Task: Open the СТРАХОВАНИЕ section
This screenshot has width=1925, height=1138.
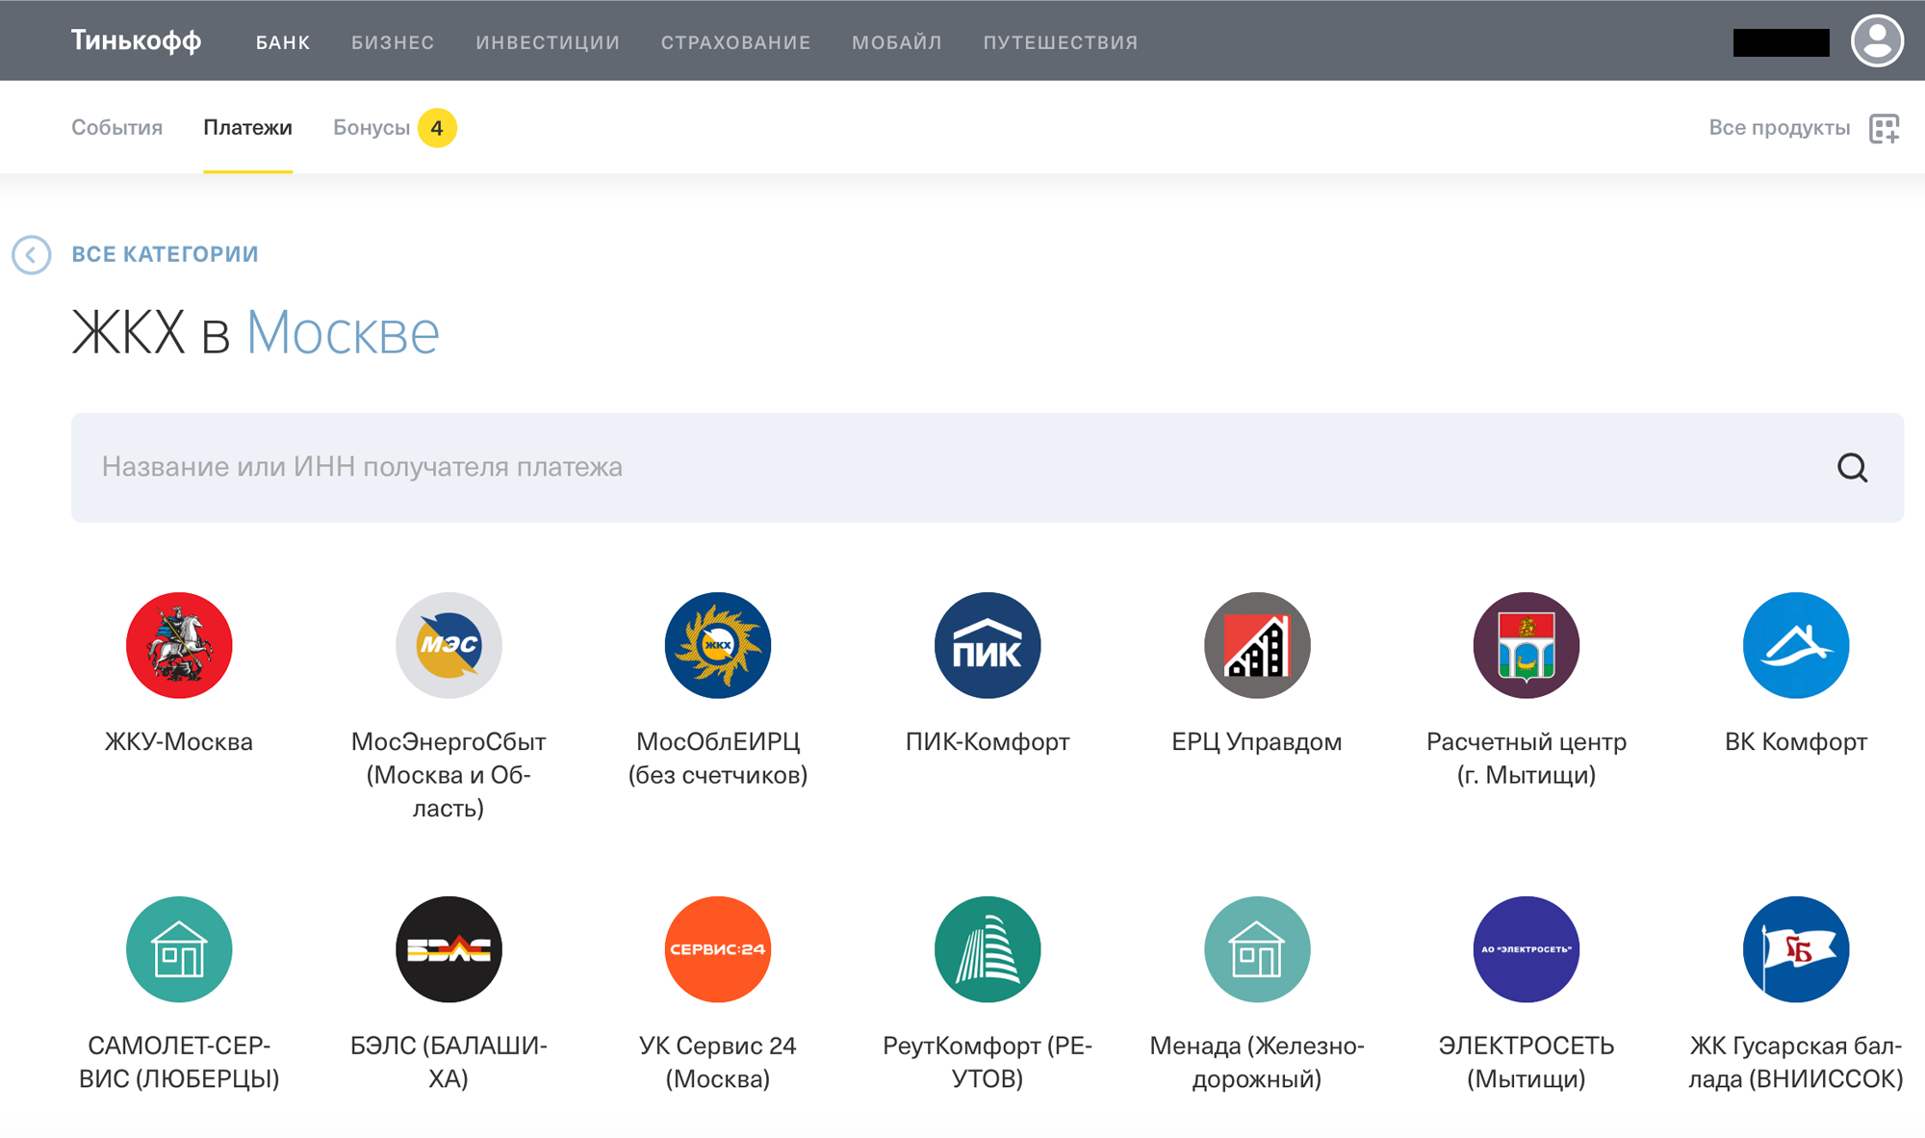Action: tap(736, 42)
